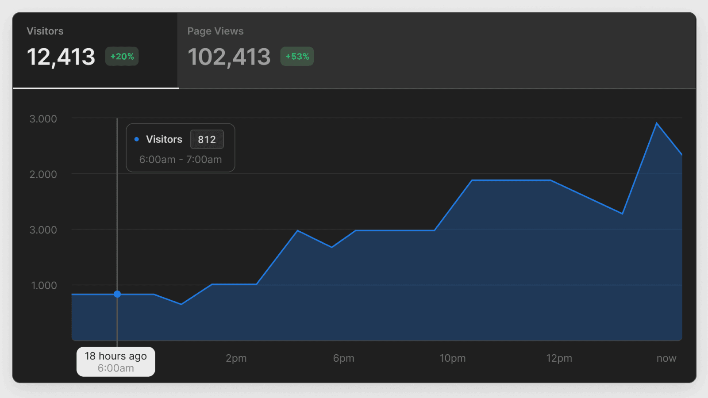Click the 6:00am - 7:00am tooltip range text
Image resolution: width=708 pixels, height=398 pixels.
(181, 160)
